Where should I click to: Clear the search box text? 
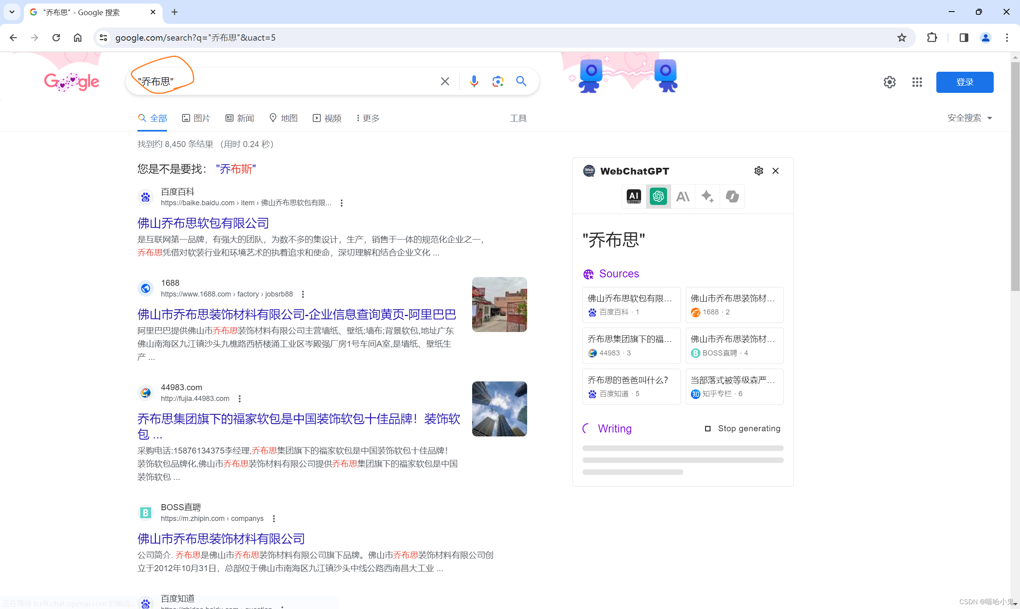tap(445, 81)
